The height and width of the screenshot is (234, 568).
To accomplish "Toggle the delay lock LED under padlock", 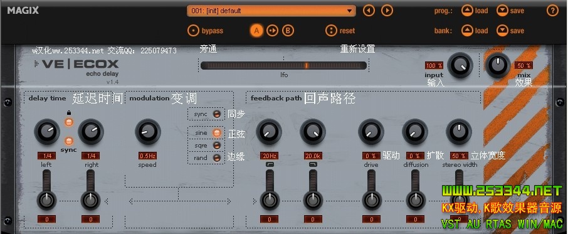I will coord(69,122).
